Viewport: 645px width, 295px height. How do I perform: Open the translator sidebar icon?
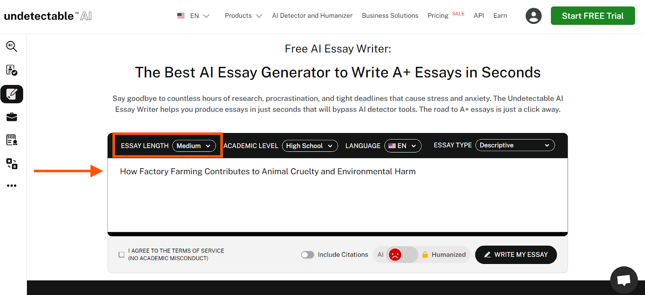(12, 163)
